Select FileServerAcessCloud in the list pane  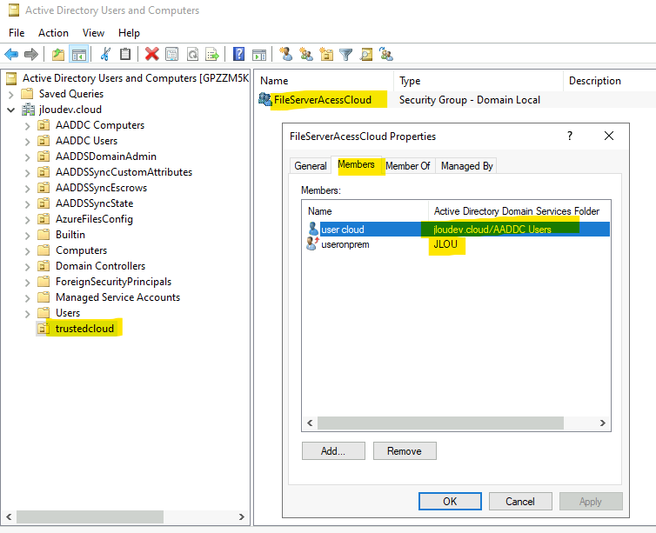tap(323, 100)
